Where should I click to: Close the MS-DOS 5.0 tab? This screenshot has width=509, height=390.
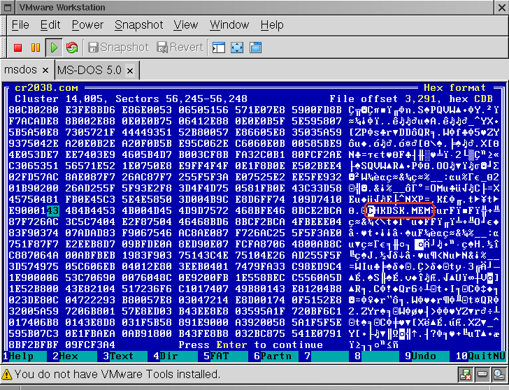(130, 71)
